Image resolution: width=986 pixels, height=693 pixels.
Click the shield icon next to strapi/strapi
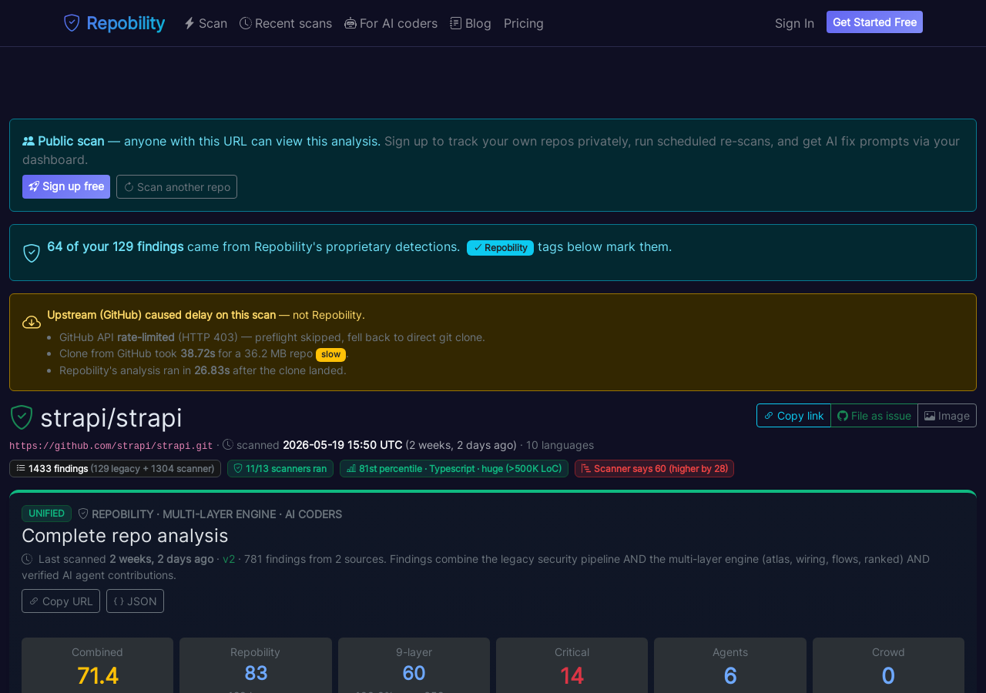pyautogui.click(x=22, y=417)
